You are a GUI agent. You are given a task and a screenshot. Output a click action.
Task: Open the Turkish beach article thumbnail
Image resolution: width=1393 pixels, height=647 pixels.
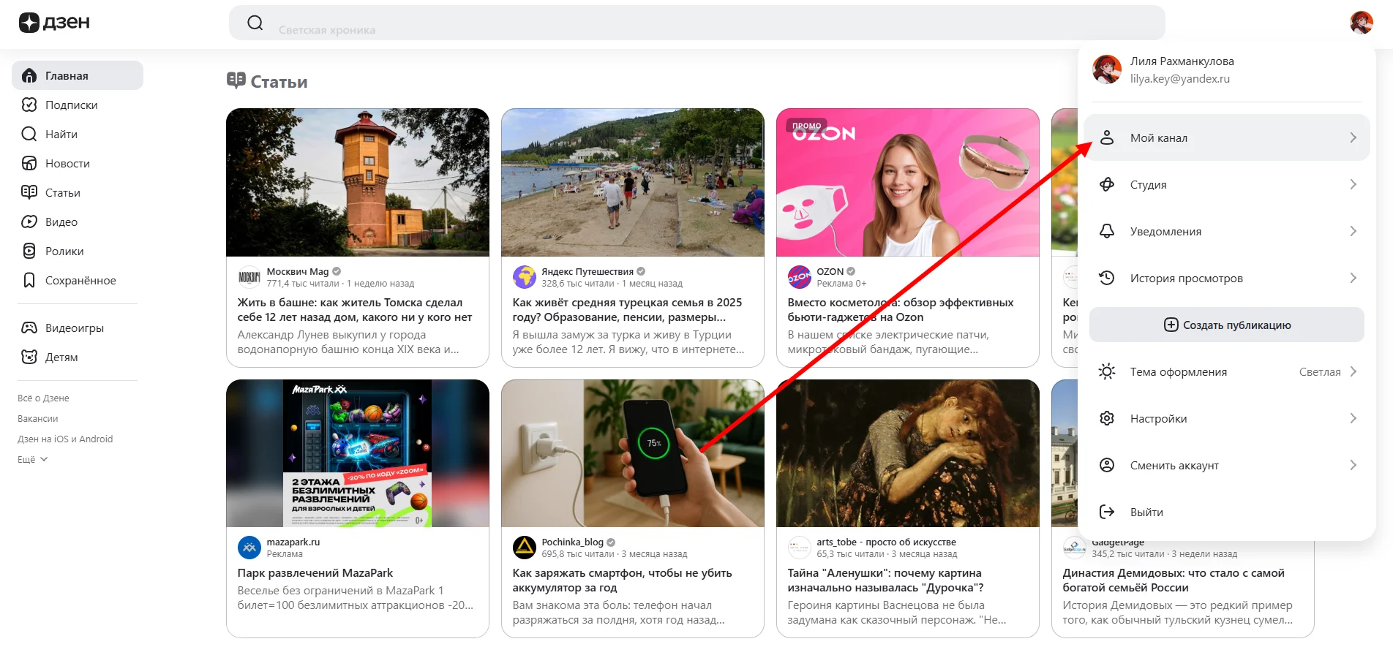[x=633, y=183]
